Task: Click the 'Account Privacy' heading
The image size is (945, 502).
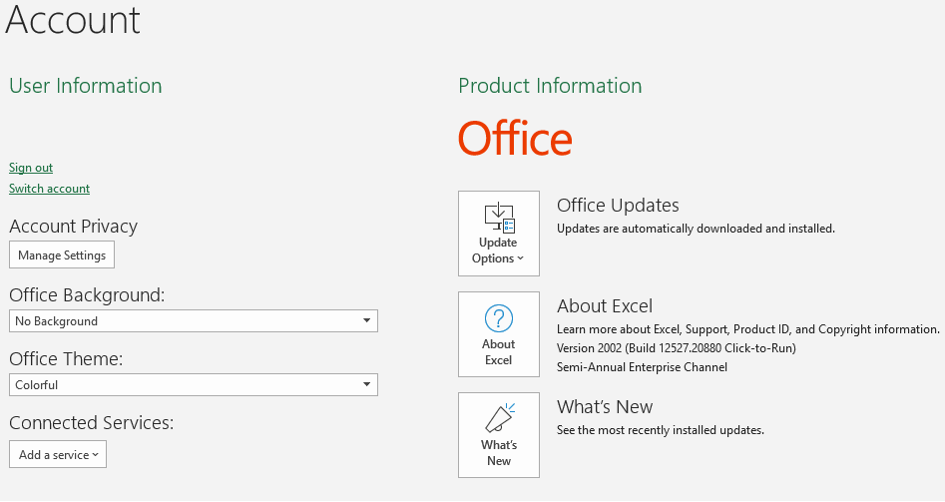Action: tap(74, 227)
